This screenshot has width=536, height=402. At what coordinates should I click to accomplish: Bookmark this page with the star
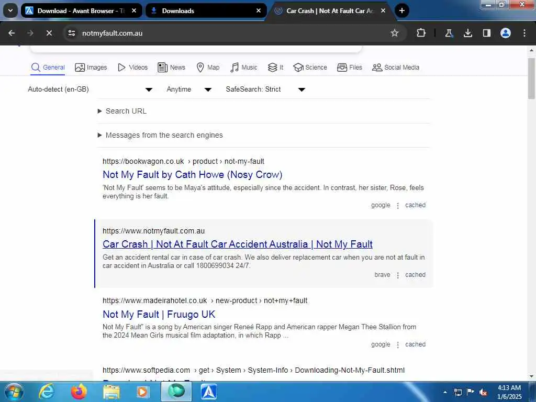tap(395, 33)
